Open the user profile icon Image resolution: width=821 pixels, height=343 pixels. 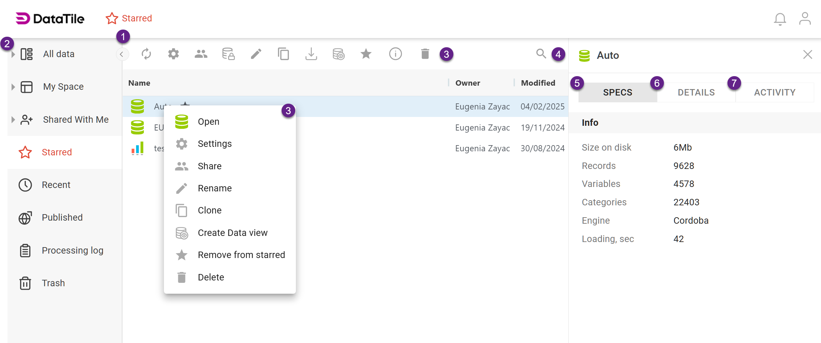[805, 19]
